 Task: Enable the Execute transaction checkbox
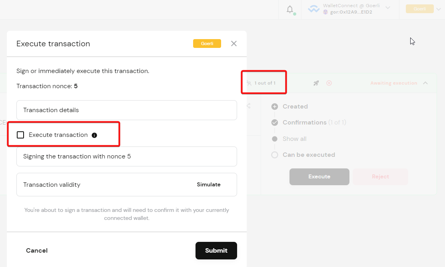(20, 135)
